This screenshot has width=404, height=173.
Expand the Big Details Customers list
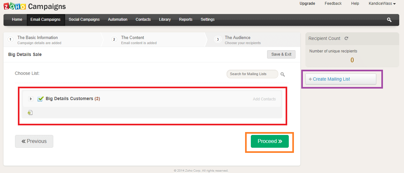coord(31,99)
